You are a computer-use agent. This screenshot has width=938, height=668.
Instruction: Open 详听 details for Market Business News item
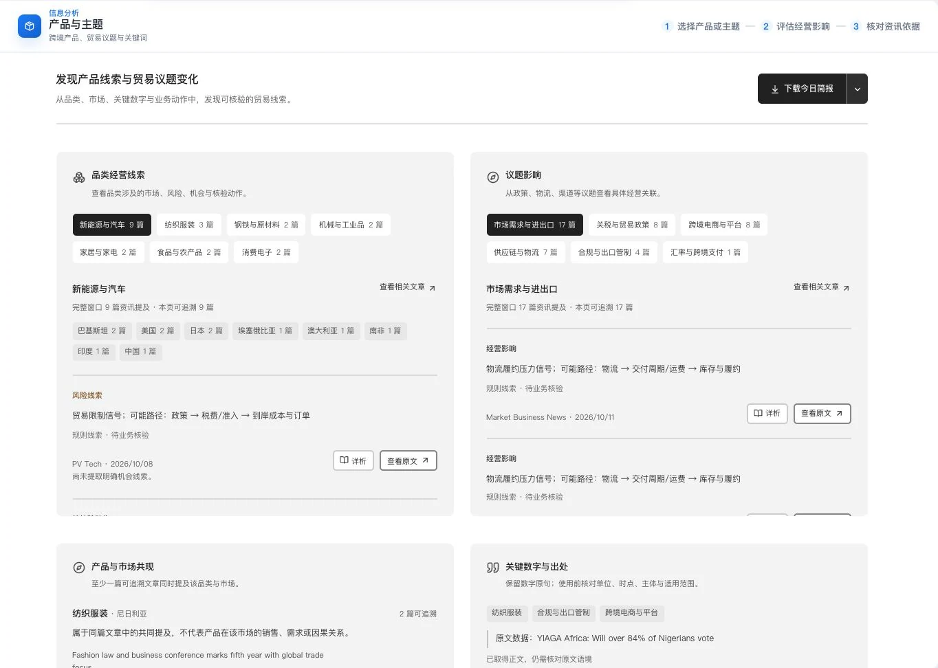767,414
